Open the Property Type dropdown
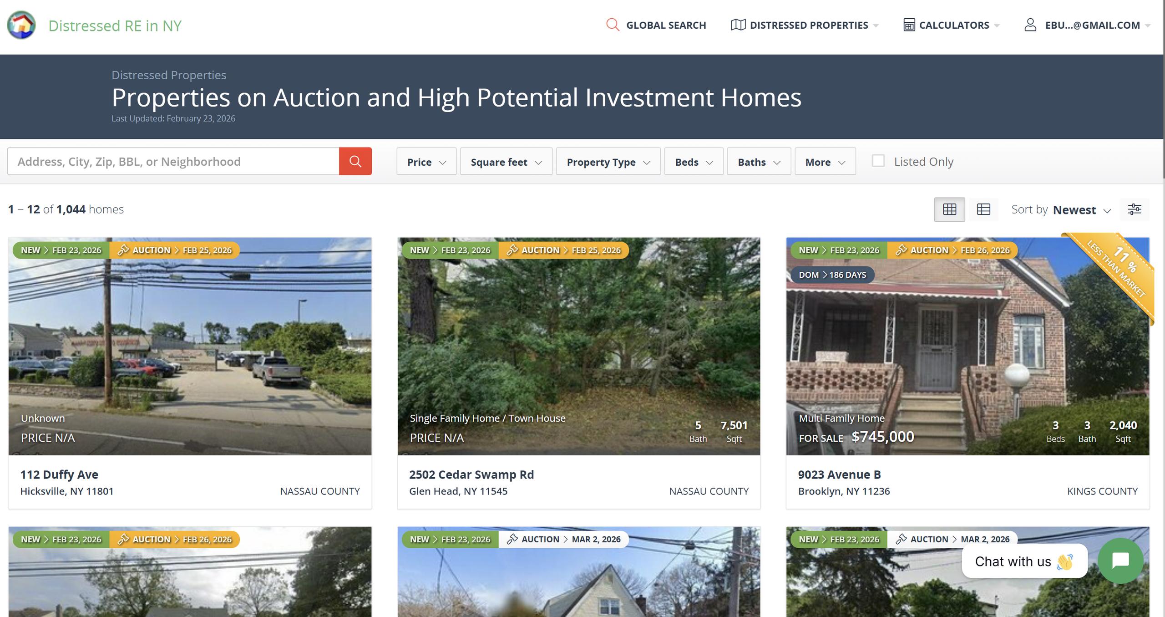The height and width of the screenshot is (617, 1165). (x=608, y=162)
